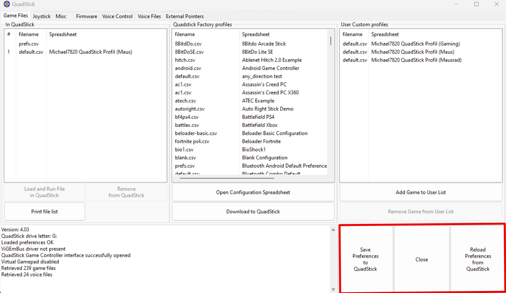This screenshot has height=293, width=506.
Task: Click the log pane scroll up arrow
Action: [333, 230]
